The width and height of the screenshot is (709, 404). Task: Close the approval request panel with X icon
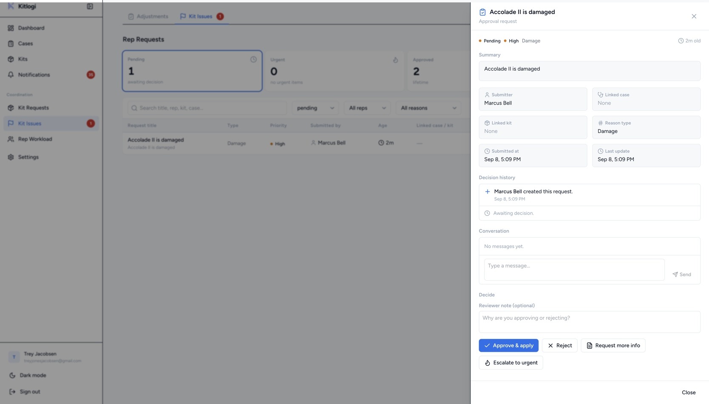click(694, 16)
